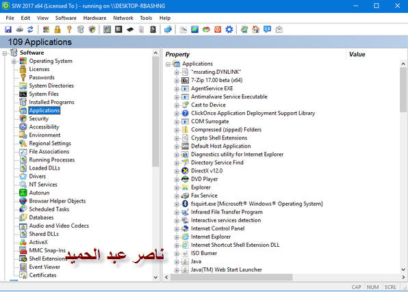Click 'Java(TM) Web Start Launcher' entry
Screen dimensions: 408x292
pyautogui.click(x=227, y=270)
